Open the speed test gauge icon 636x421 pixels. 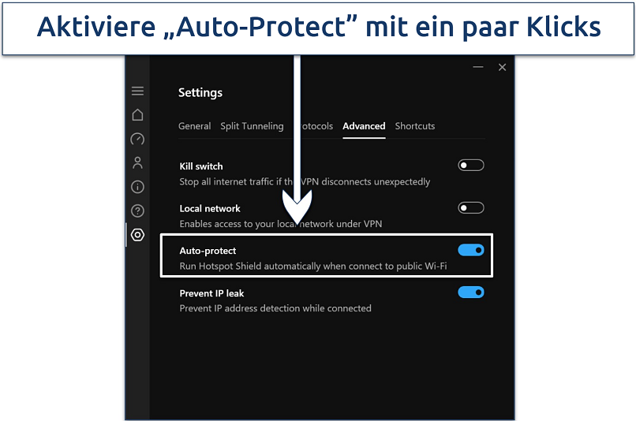point(137,139)
